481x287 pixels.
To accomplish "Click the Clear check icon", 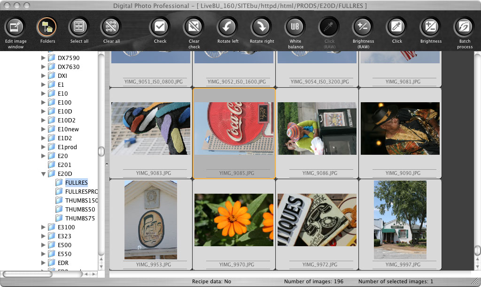I will click(x=194, y=27).
